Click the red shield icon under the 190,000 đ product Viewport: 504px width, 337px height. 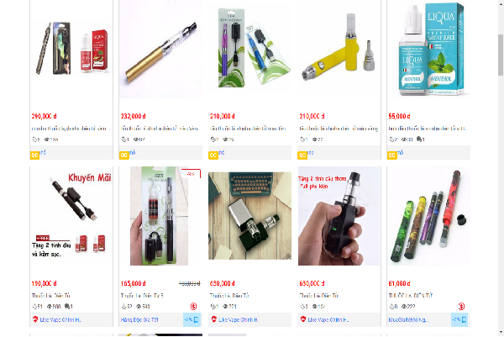35,319
